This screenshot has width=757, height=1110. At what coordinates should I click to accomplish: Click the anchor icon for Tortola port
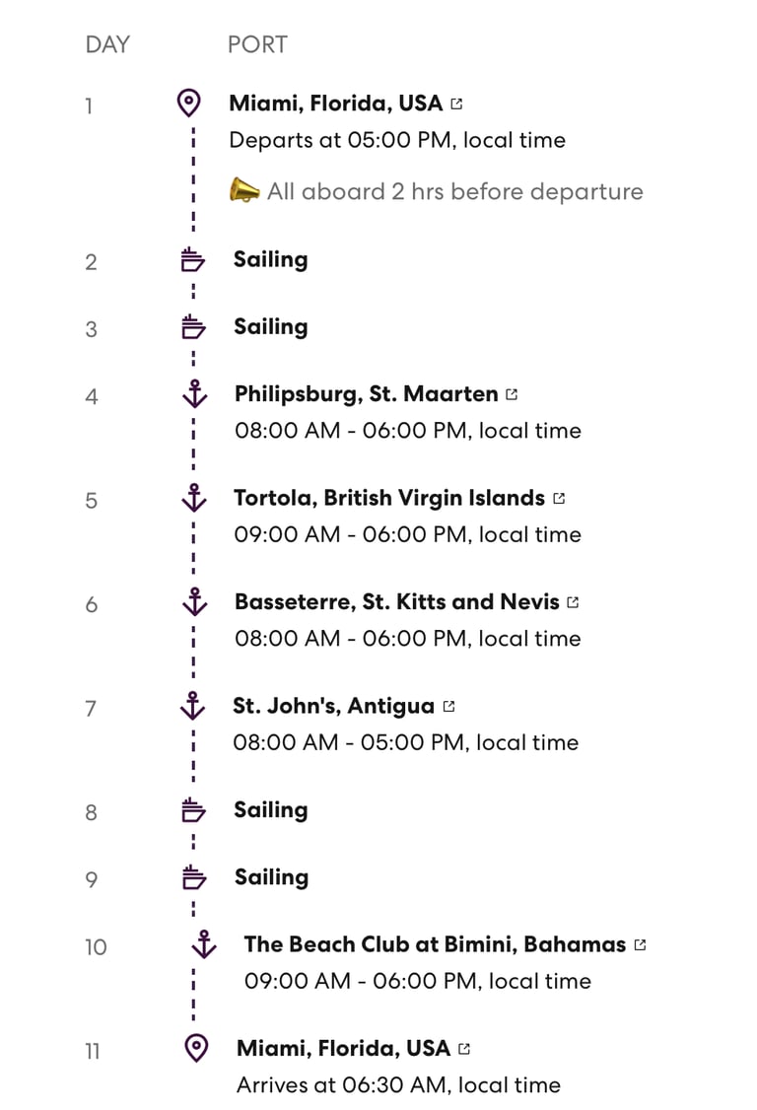[195, 498]
